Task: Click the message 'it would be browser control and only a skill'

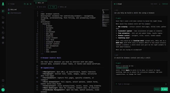Action: (132, 58)
